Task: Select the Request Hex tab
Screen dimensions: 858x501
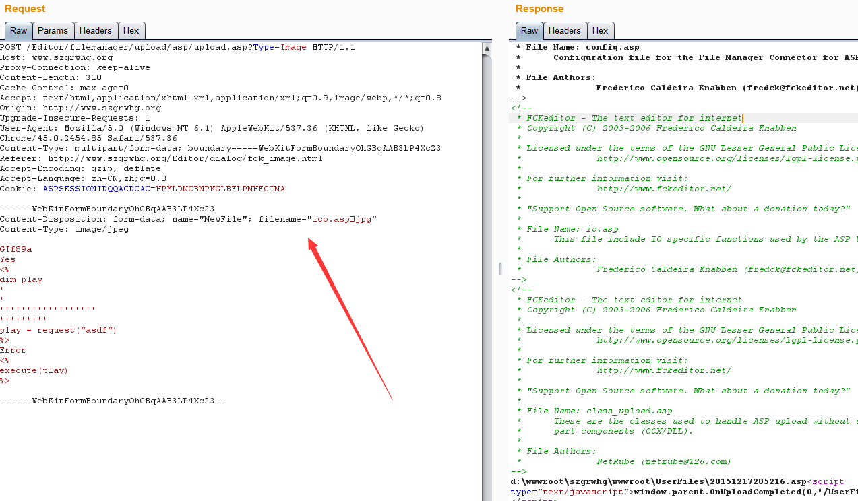Action: 131,30
